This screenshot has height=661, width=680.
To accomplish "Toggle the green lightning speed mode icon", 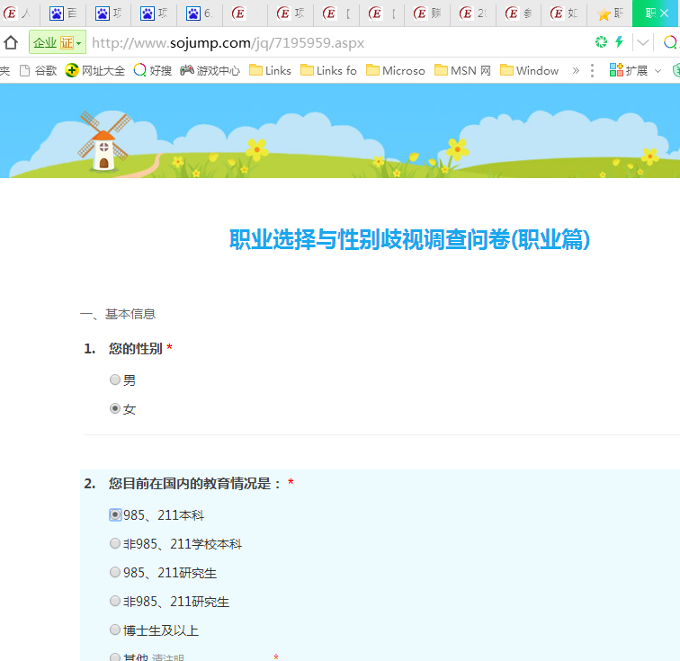I will click(x=619, y=42).
